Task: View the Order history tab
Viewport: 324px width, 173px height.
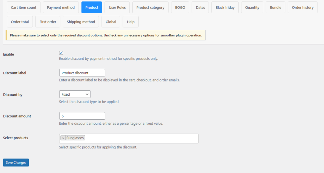Action: [x=302, y=8]
